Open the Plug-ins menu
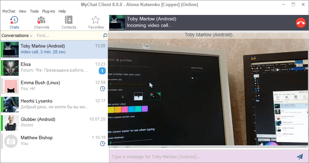This screenshot has height=163, width=309. (48, 11)
